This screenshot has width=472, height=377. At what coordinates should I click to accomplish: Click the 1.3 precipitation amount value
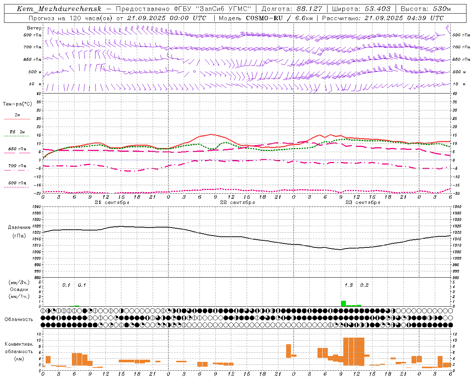click(x=348, y=285)
